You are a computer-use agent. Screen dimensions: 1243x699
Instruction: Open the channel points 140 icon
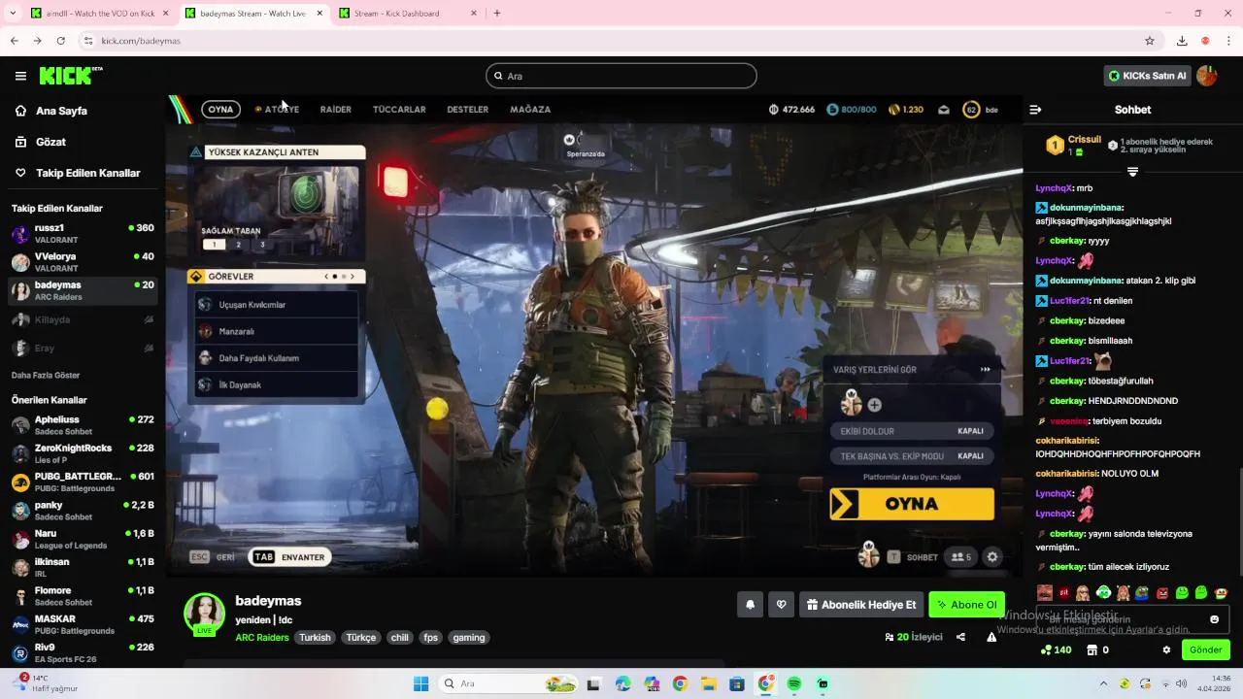coord(1057,649)
